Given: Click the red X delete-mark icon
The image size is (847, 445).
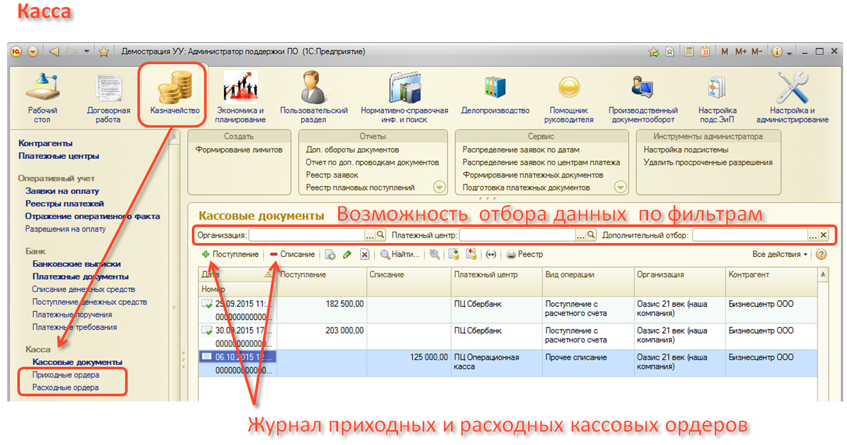Looking at the screenshot, I should tap(364, 255).
